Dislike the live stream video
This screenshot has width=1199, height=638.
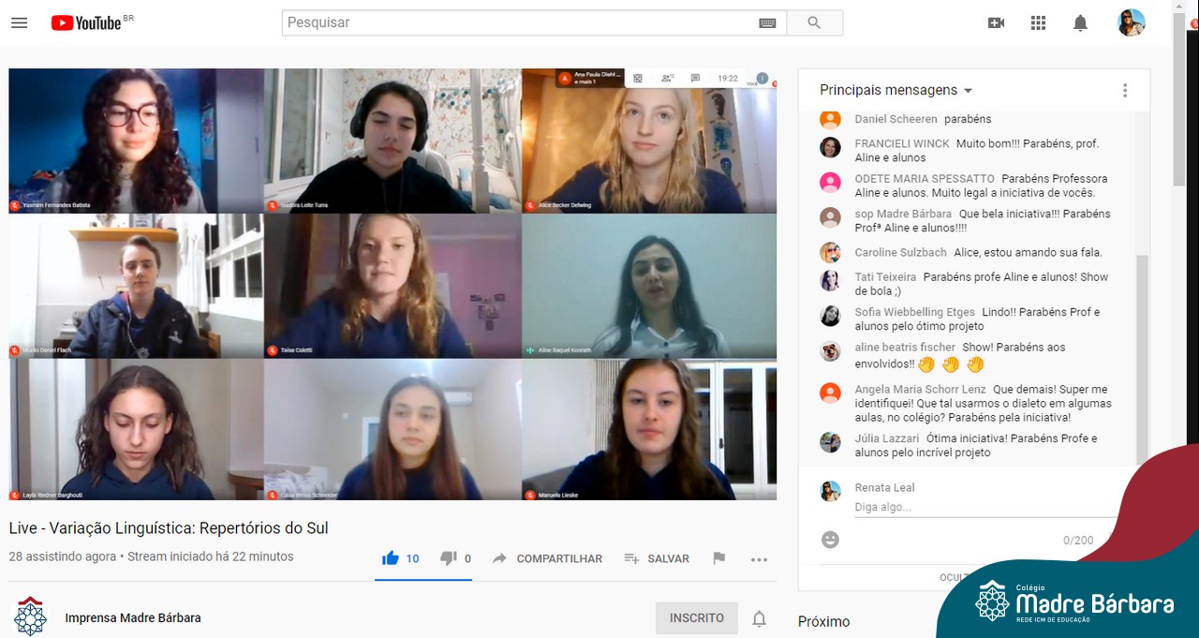(x=449, y=558)
